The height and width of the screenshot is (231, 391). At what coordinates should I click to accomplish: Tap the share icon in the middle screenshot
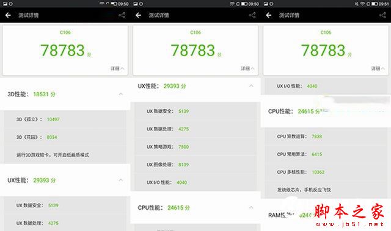click(x=252, y=15)
